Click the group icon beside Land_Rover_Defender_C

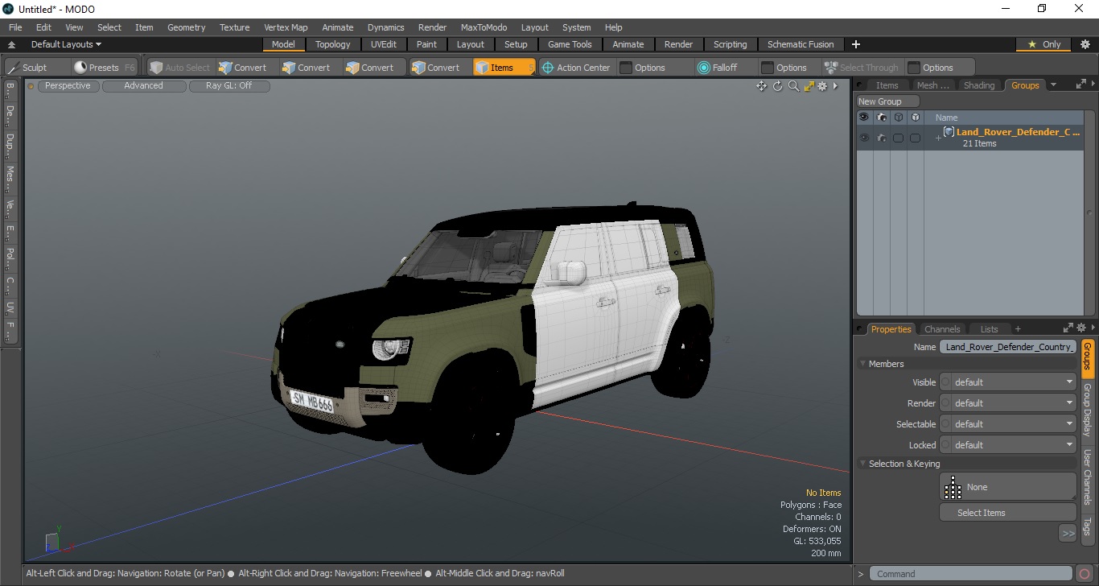pos(949,132)
